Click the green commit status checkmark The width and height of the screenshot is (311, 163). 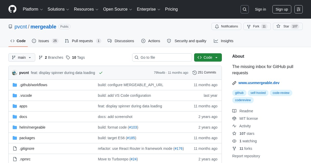[101, 73]
